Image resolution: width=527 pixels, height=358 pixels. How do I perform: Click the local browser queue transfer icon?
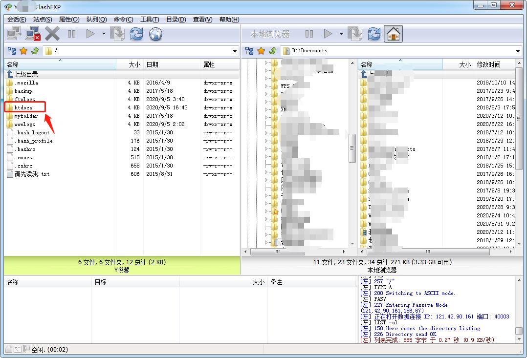tap(355, 34)
